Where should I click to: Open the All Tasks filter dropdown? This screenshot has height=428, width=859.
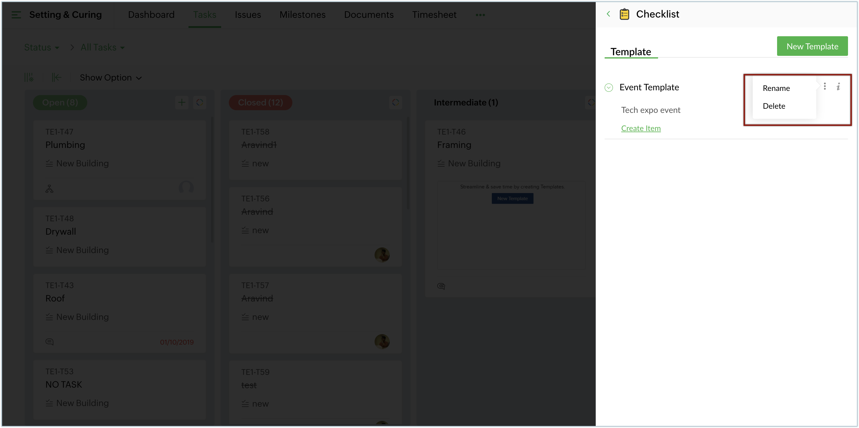[x=102, y=47]
